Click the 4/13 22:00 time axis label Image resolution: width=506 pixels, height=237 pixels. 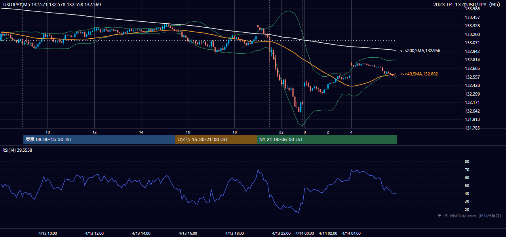[x=281, y=233]
